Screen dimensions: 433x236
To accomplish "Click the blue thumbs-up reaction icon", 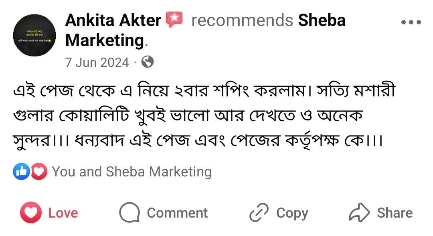I will 21,172.
